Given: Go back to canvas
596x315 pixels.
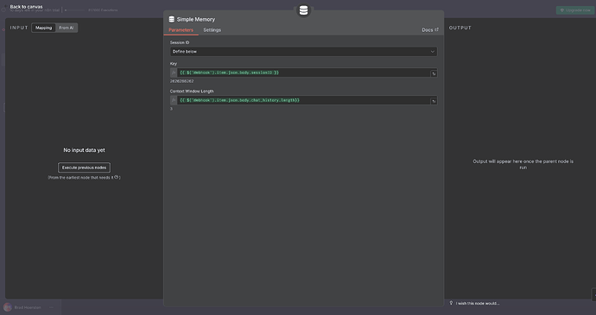Looking at the screenshot, I should point(26,6).
